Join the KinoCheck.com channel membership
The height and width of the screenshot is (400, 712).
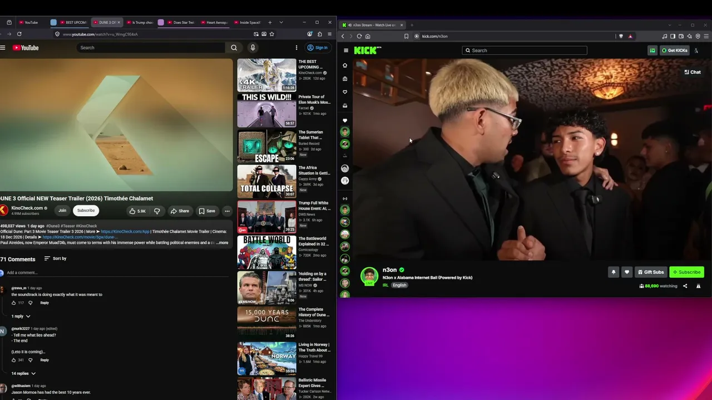[x=62, y=211]
